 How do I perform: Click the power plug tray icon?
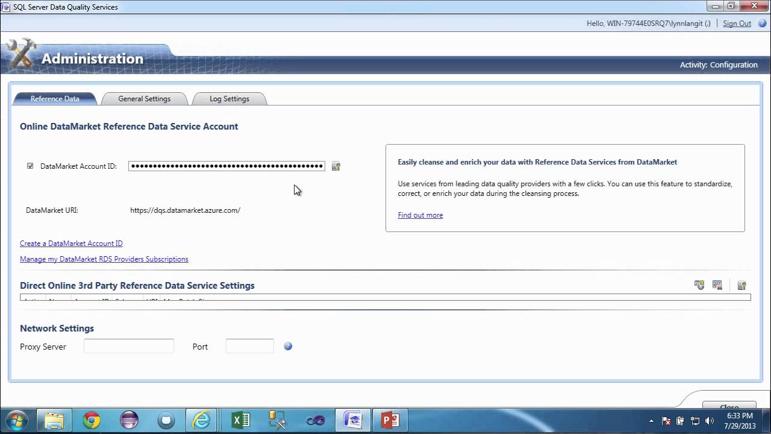681,421
